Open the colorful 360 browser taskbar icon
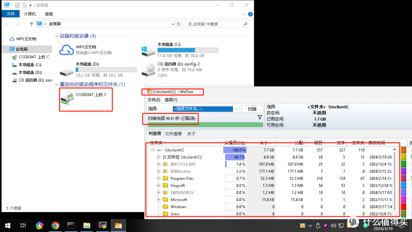The image size is (412, 232). pyautogui.click(x=39, y=226)
